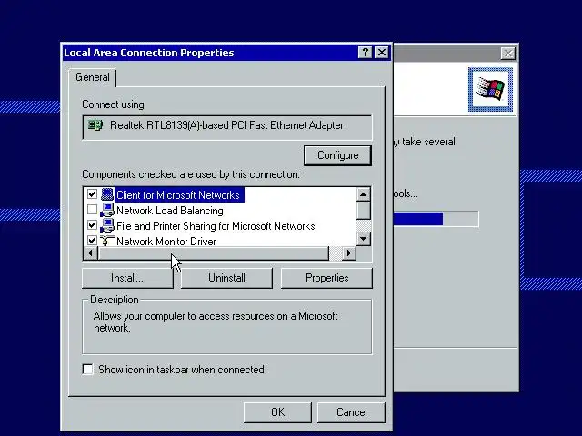Uncheck the Network Monitor Driver checkbox
Image resolution: width=582 pixels, height=436 pixels.
pos(92,240)
